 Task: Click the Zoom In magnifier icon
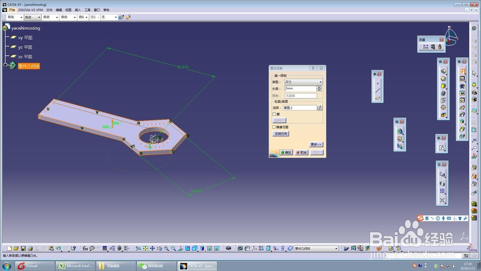click(x=166, y=248)
